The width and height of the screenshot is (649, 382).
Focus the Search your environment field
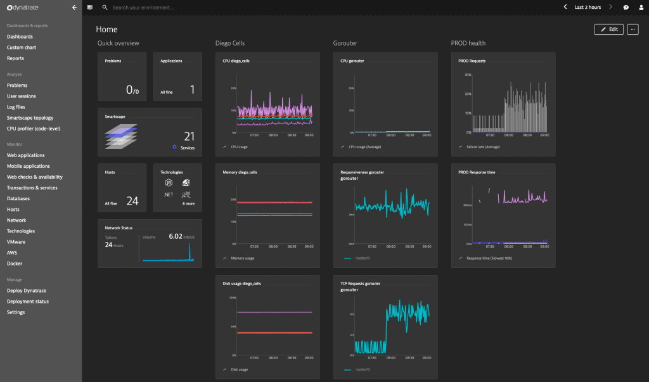click(143, 8)
